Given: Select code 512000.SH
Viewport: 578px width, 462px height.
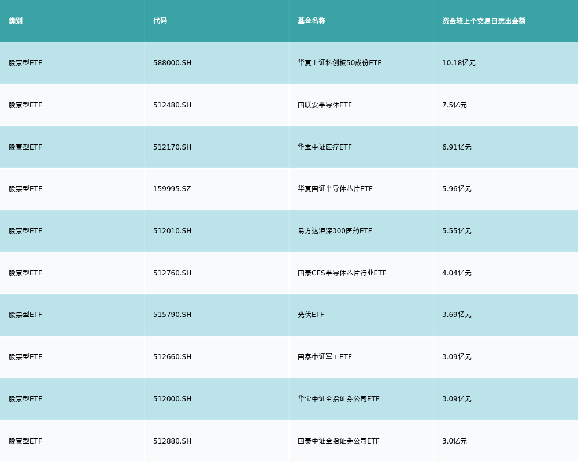Looking at the screenshot, I should 172,399.
